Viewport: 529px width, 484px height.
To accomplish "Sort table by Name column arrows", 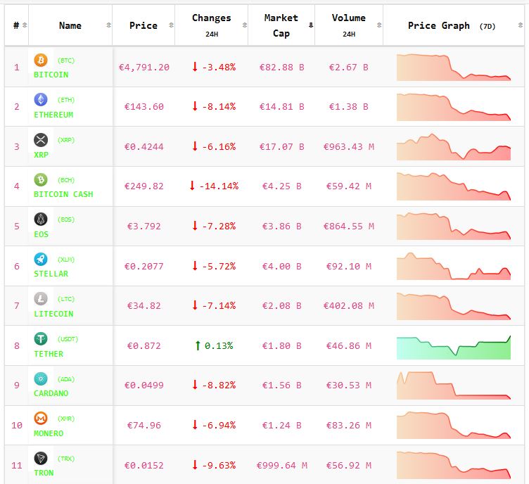I will click(x=108, y=25).
